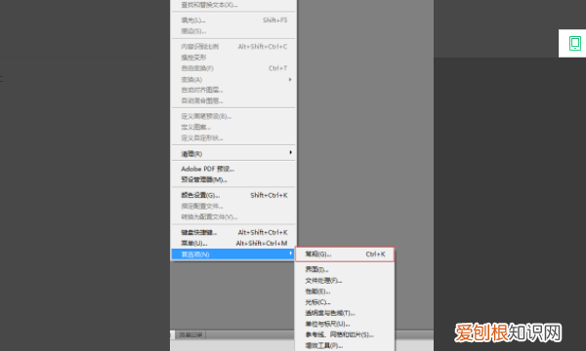Click the green mobile phone icon
This screenshot has height=351, width=586.
point(575,43)
